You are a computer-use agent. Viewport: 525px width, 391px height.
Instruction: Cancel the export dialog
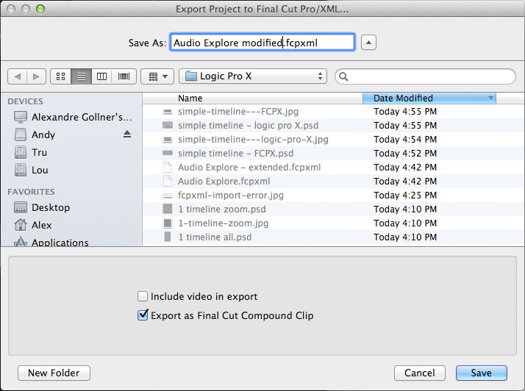tap(420, 373)
